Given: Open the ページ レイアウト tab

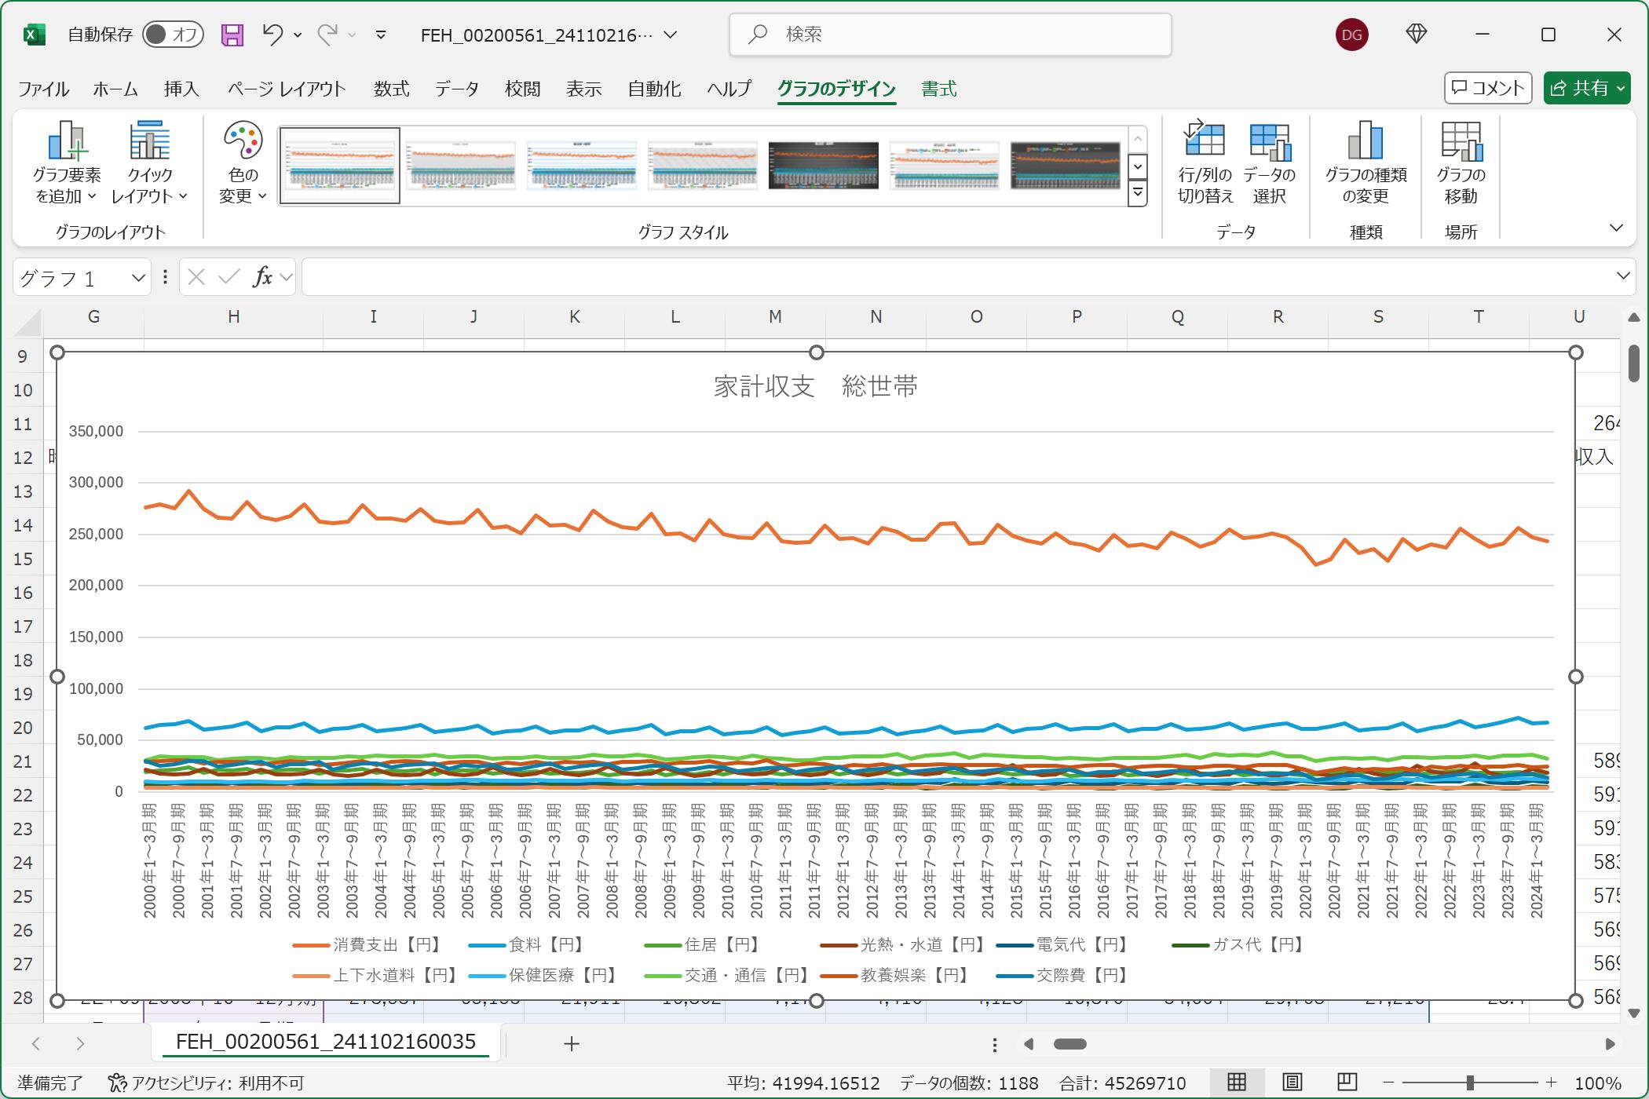Looking at the screenshot, I should click(287, 89).
